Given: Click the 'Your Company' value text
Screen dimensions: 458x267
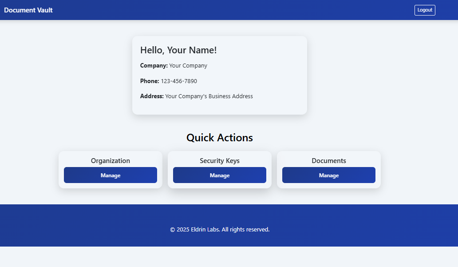Looking at the screenshot, I should 188,66.
